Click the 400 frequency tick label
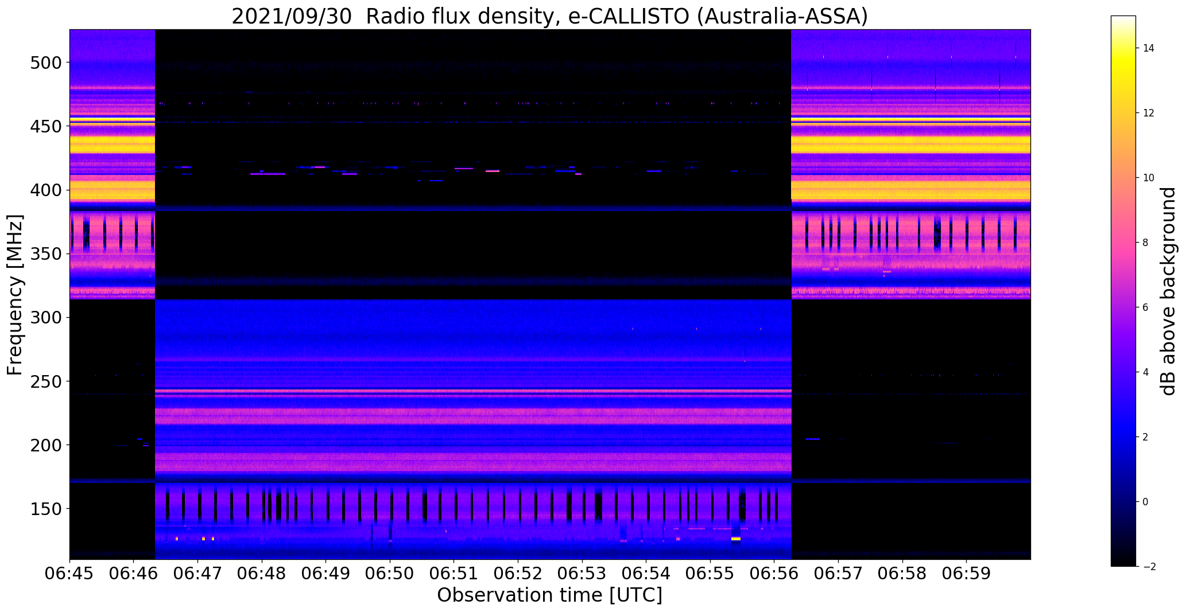Viewport: 1186px width, 612px height. coord(45,190)
